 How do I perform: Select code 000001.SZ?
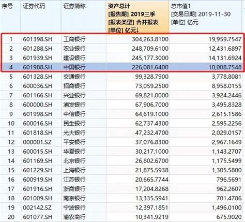click(x=37, y=142)
